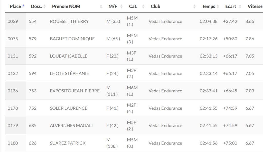Click LOUBAT ISABELLE's name entry
263x152 pixels.
coord(68,56)
